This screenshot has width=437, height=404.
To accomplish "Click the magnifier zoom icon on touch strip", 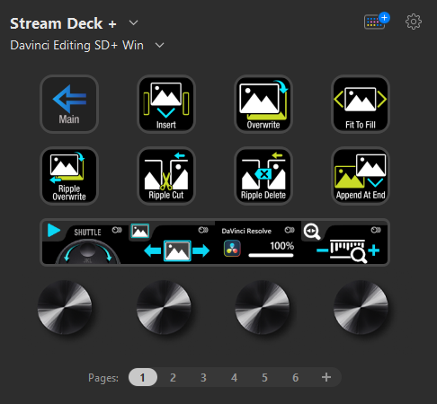I will [312, 232].
